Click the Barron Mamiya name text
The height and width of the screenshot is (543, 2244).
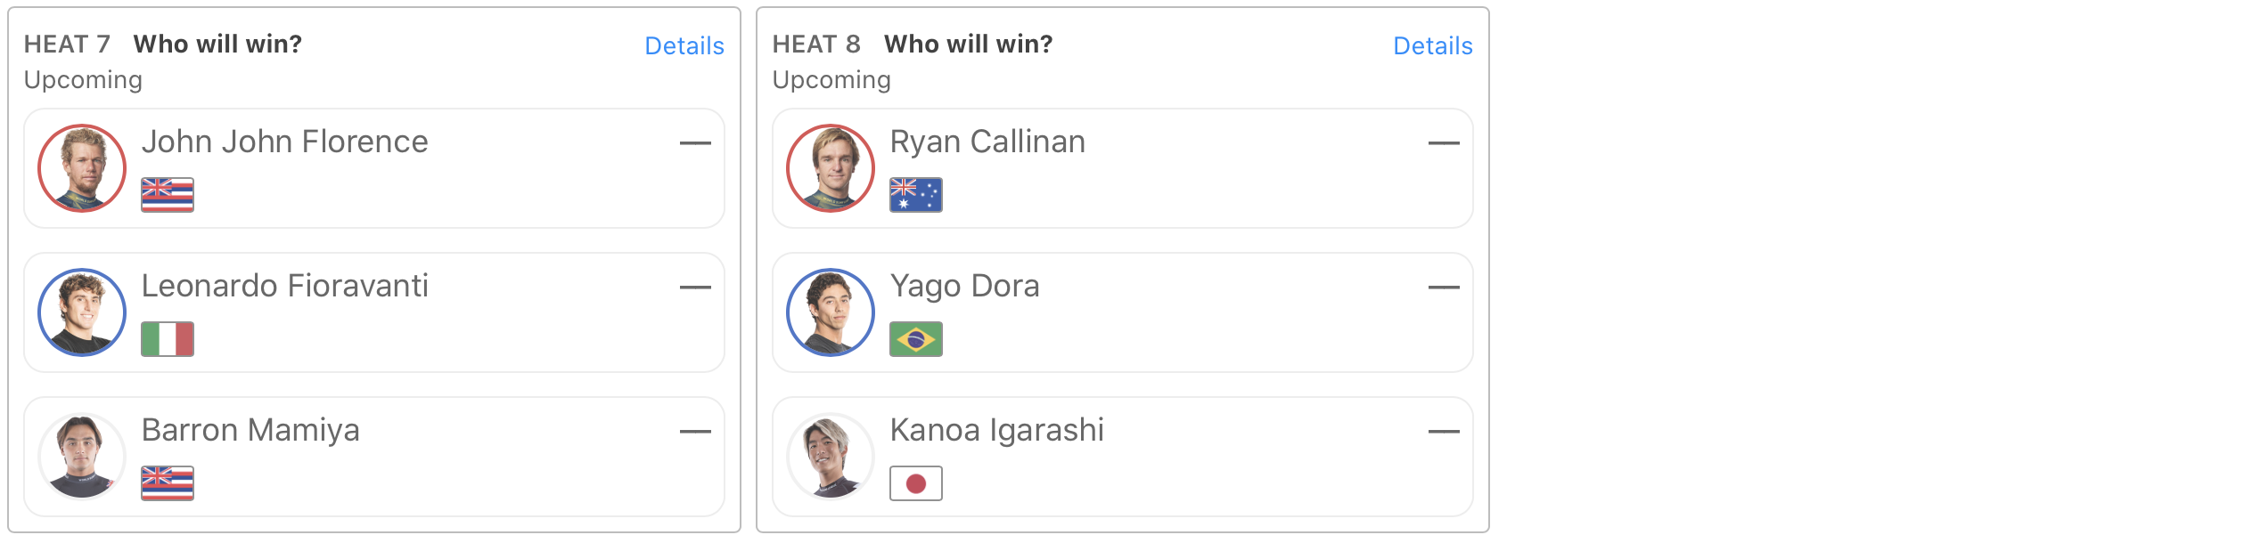point(250,431)
